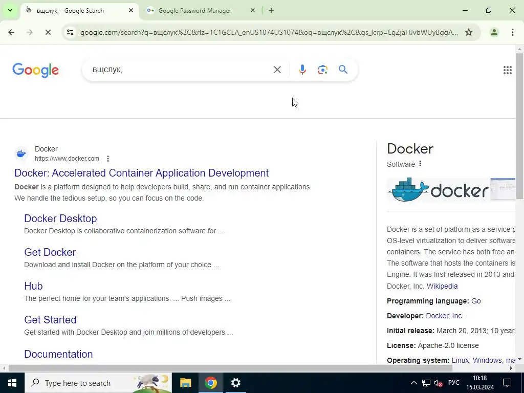
Task: Click the Docker favicon in first result
Action: pos(21,154)
